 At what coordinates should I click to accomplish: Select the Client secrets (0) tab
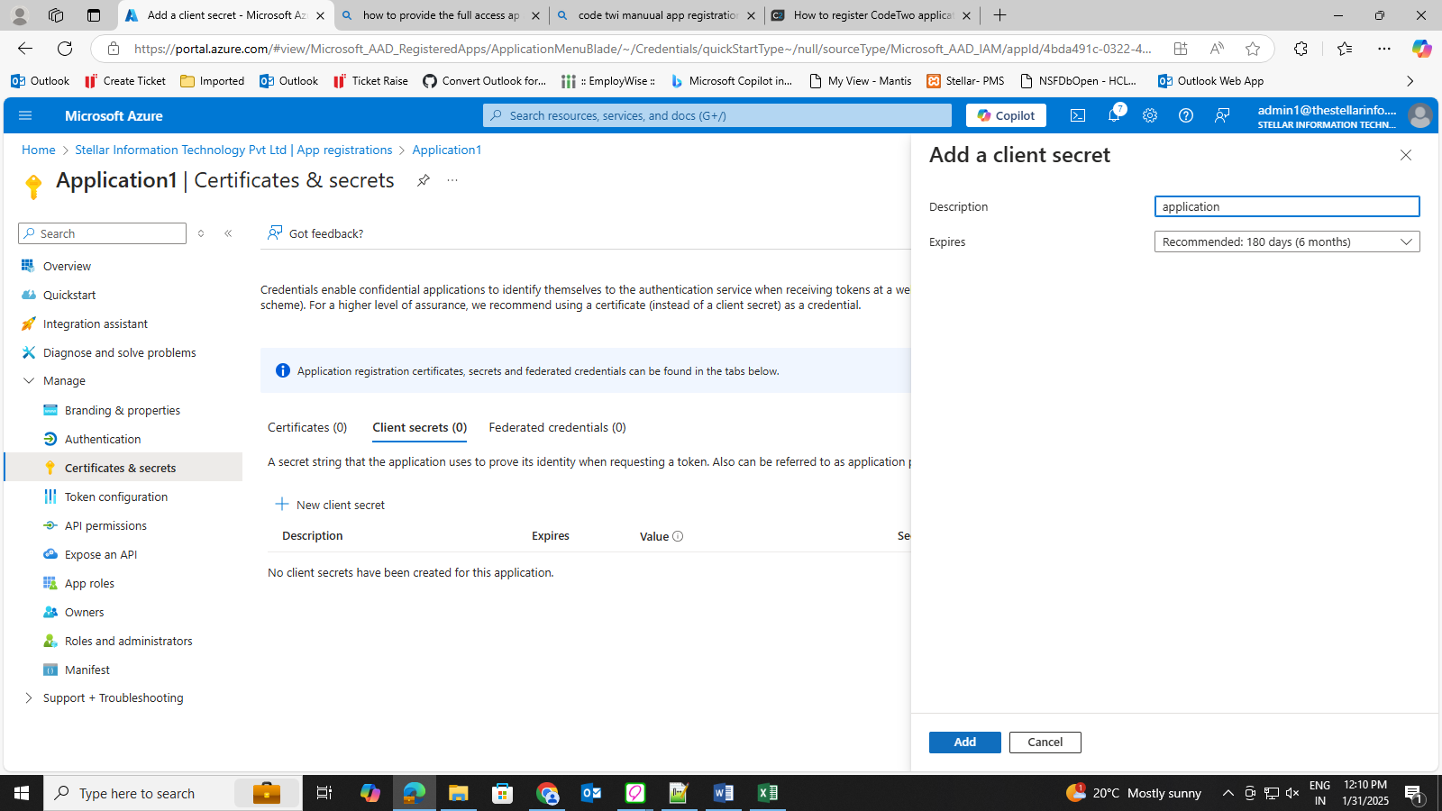point(420,427)
